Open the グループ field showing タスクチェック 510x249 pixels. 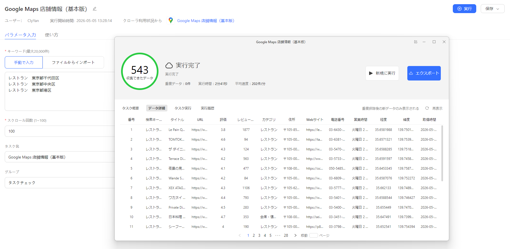(60, 183)
